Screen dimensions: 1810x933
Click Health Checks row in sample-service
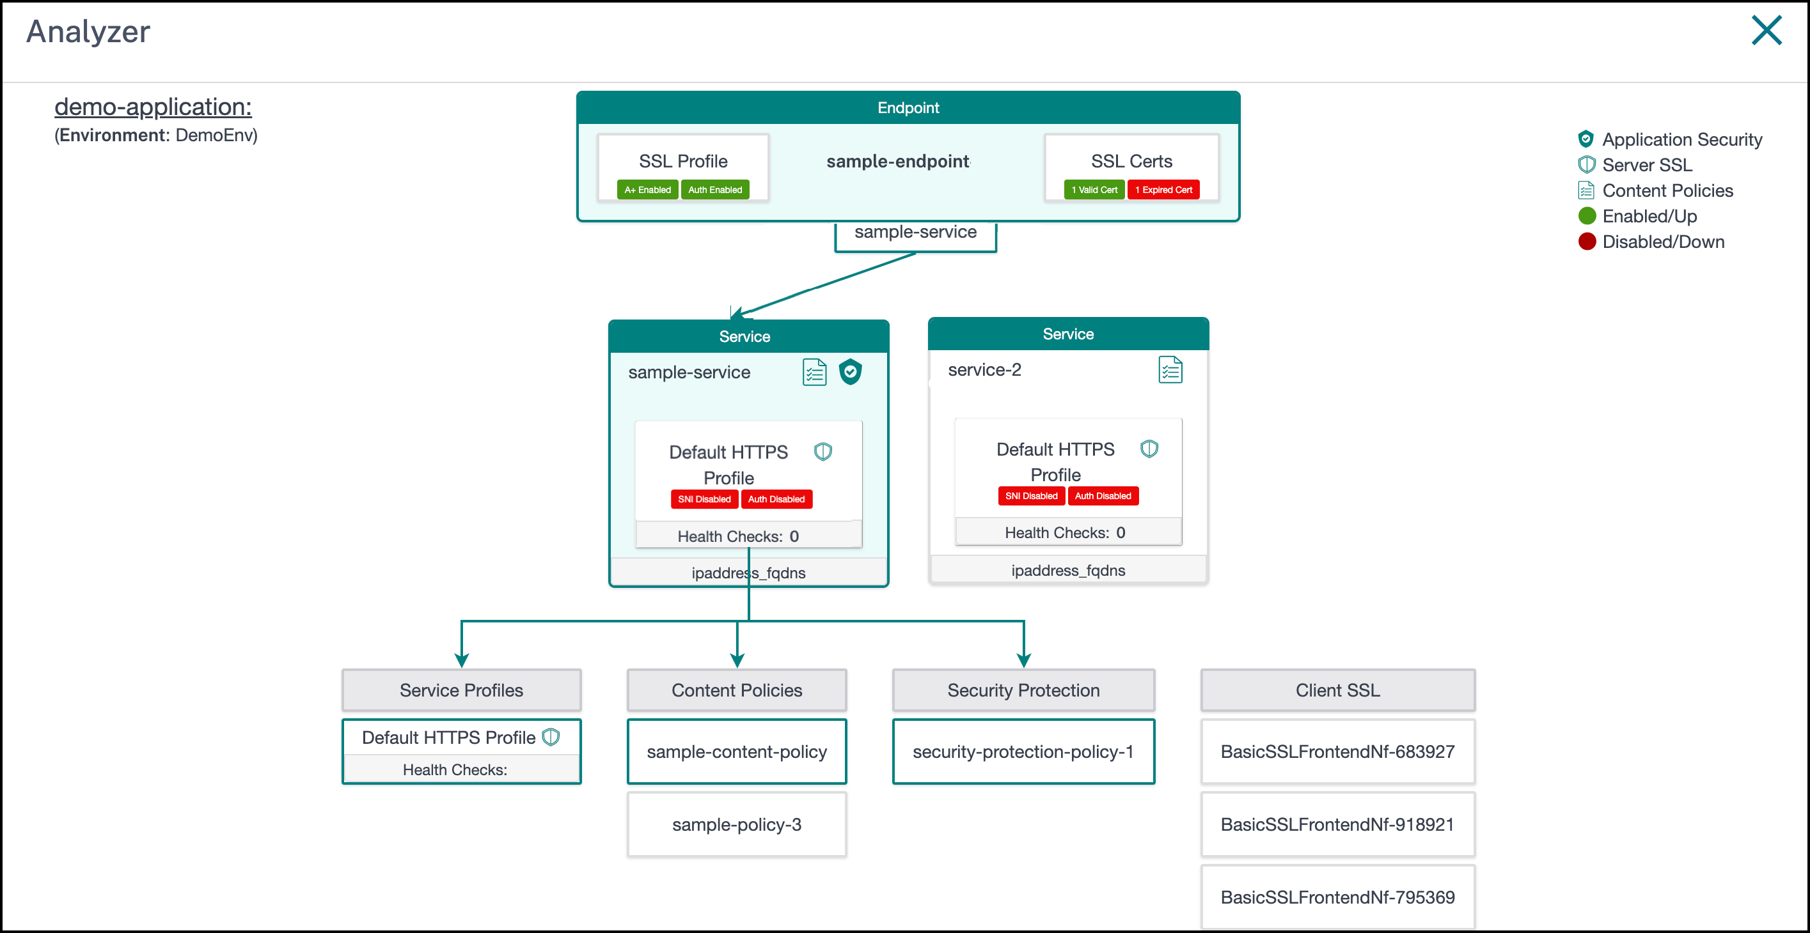point(748,536)
